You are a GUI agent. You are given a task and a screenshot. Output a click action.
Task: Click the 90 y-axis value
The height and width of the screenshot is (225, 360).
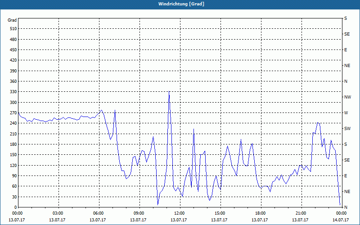coord(14,176)
